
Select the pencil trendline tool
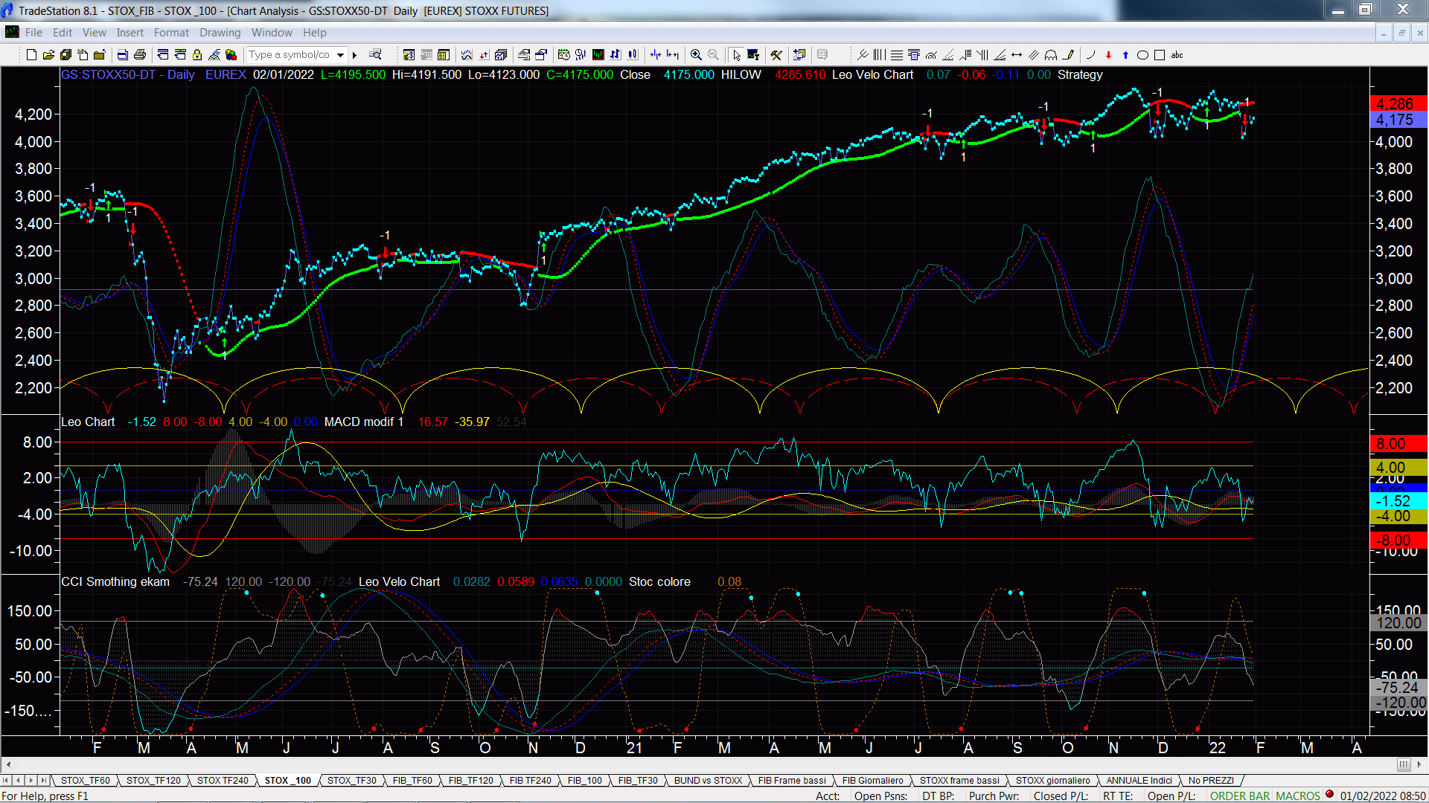1069,55
